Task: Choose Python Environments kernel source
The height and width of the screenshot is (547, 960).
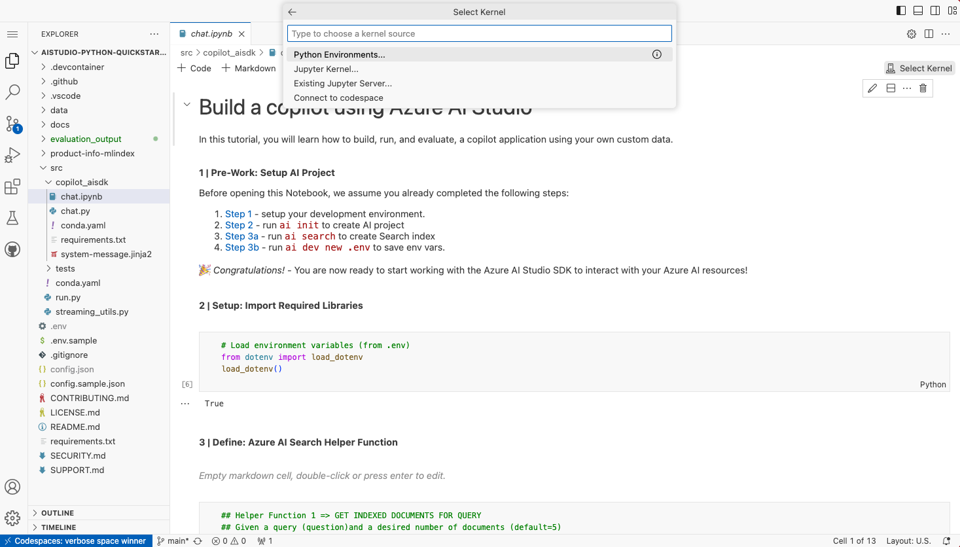Action: (x=480, y=54)
